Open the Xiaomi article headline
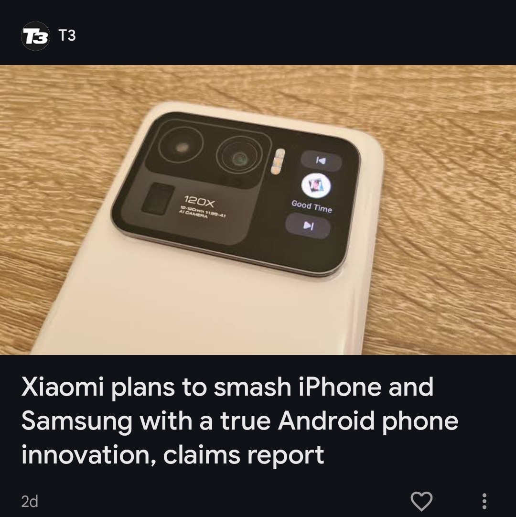The image size is (516, 517). pos(240,420)
